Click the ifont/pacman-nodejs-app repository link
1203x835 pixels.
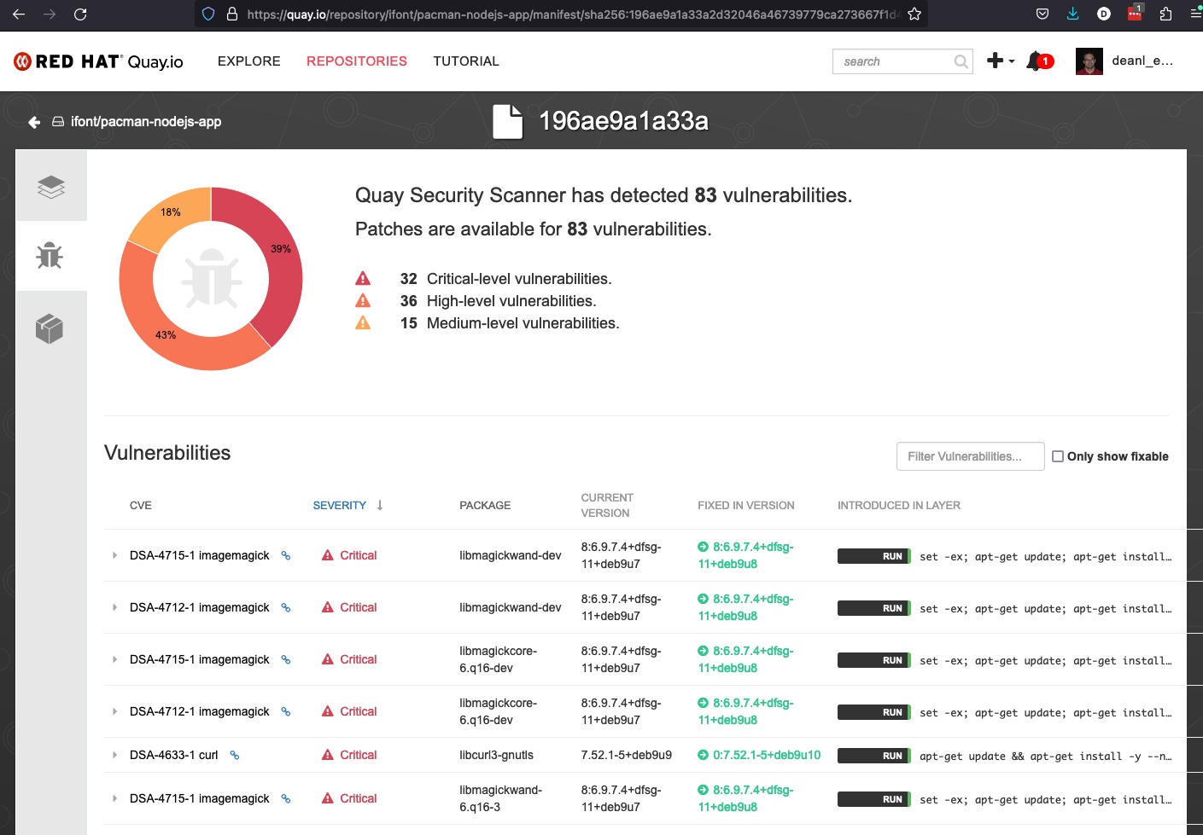tap(145, 122)
